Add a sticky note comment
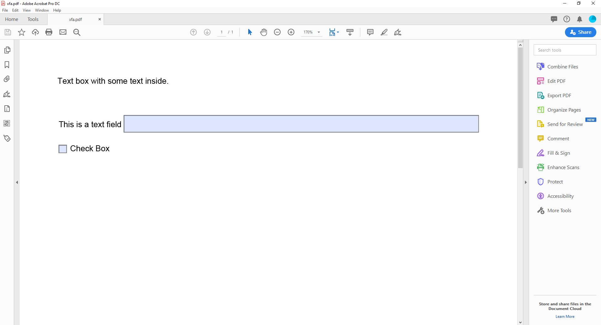601x325 pixels. tap(370, 32)
